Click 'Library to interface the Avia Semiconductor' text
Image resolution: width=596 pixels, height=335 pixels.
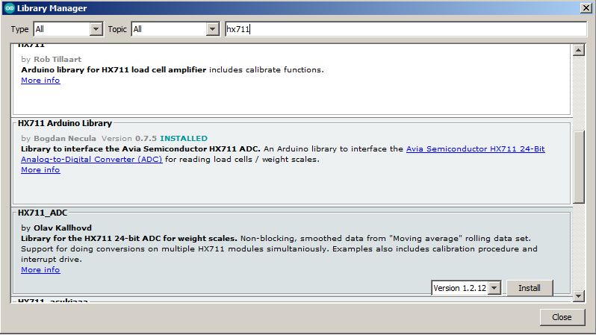tap(140, 149)
